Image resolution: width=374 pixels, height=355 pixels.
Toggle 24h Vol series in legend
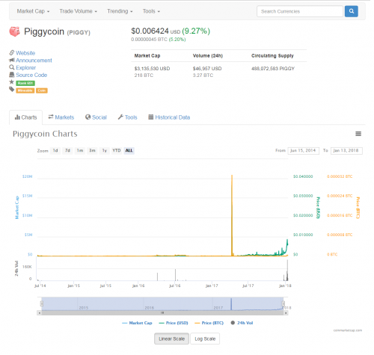click(x=242, y=323)
